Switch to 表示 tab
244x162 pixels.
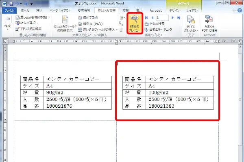click(x=139, y=11)
